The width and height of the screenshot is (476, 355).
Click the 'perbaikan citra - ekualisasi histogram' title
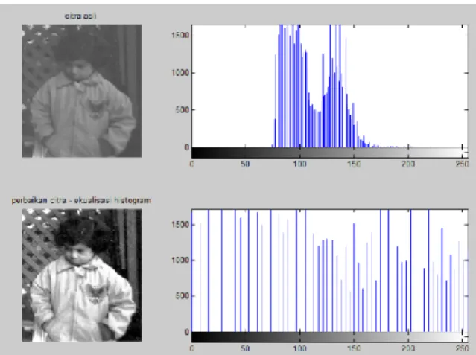81,200
